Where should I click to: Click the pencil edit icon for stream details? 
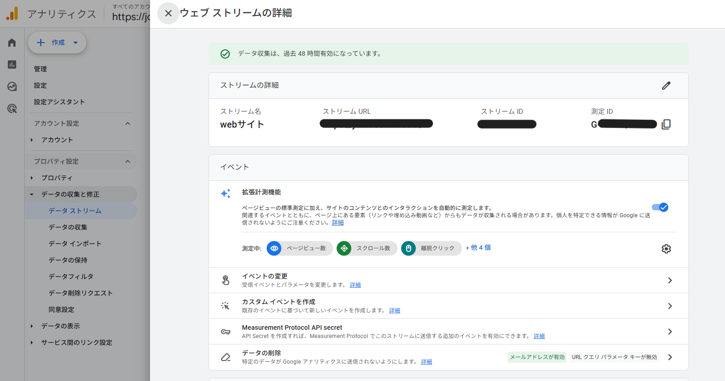[x=666, y=86]
